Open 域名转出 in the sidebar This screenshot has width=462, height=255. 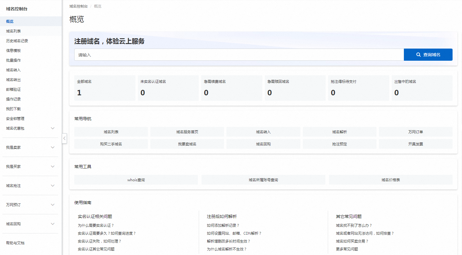click(31, 80)
